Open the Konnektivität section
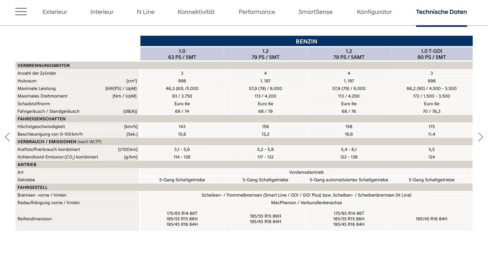 196,12
